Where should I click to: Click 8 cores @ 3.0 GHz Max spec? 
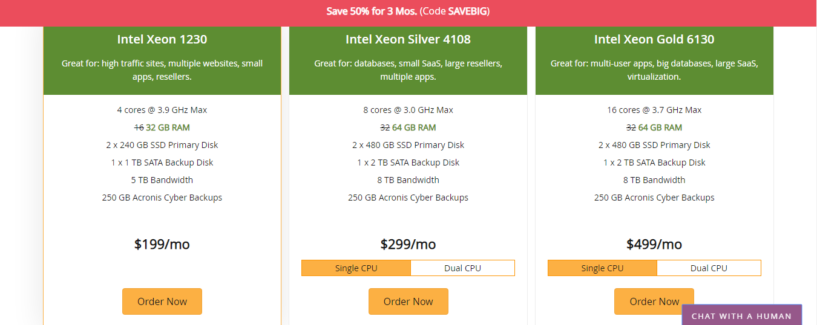(x=408, y=110)
